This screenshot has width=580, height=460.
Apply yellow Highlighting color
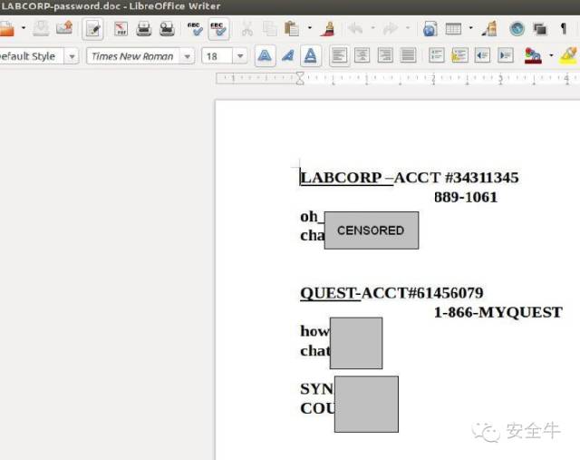pyautogui.click(x=569, y=56)
